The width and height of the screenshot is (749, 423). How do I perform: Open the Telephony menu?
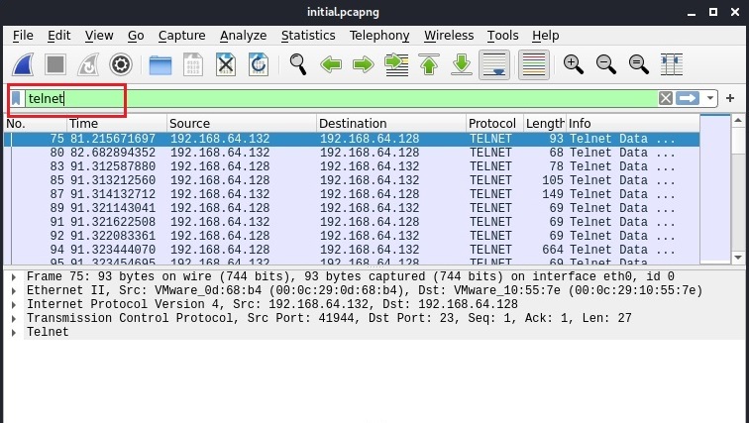(379, 36)
